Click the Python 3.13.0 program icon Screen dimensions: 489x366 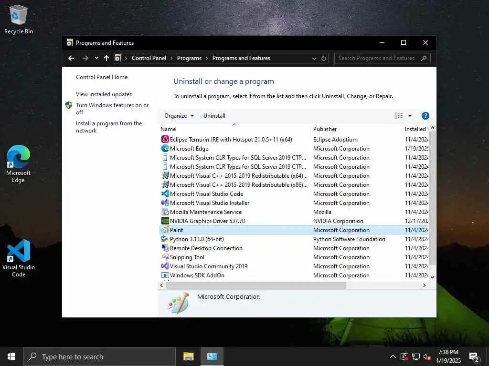pyautogui.click(x=165, y=239)
